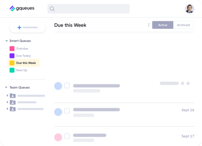Click the yellow Due this Week color swatch
Screen dimensions: 202x146
click(x=12, y=63)
